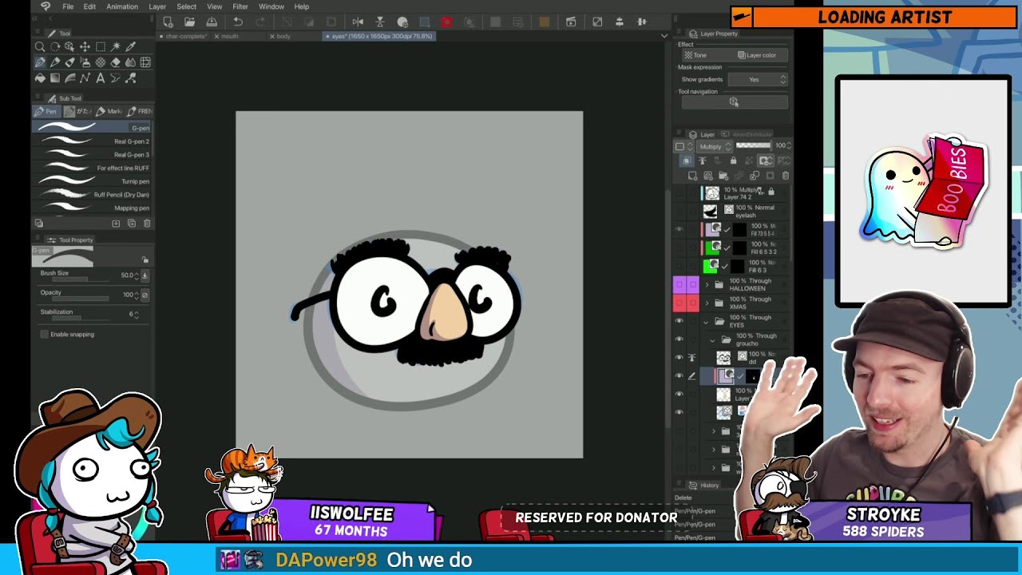Open the Window menu
The height and width of the screenshot is (575, 1022).
tap(271, 6)
